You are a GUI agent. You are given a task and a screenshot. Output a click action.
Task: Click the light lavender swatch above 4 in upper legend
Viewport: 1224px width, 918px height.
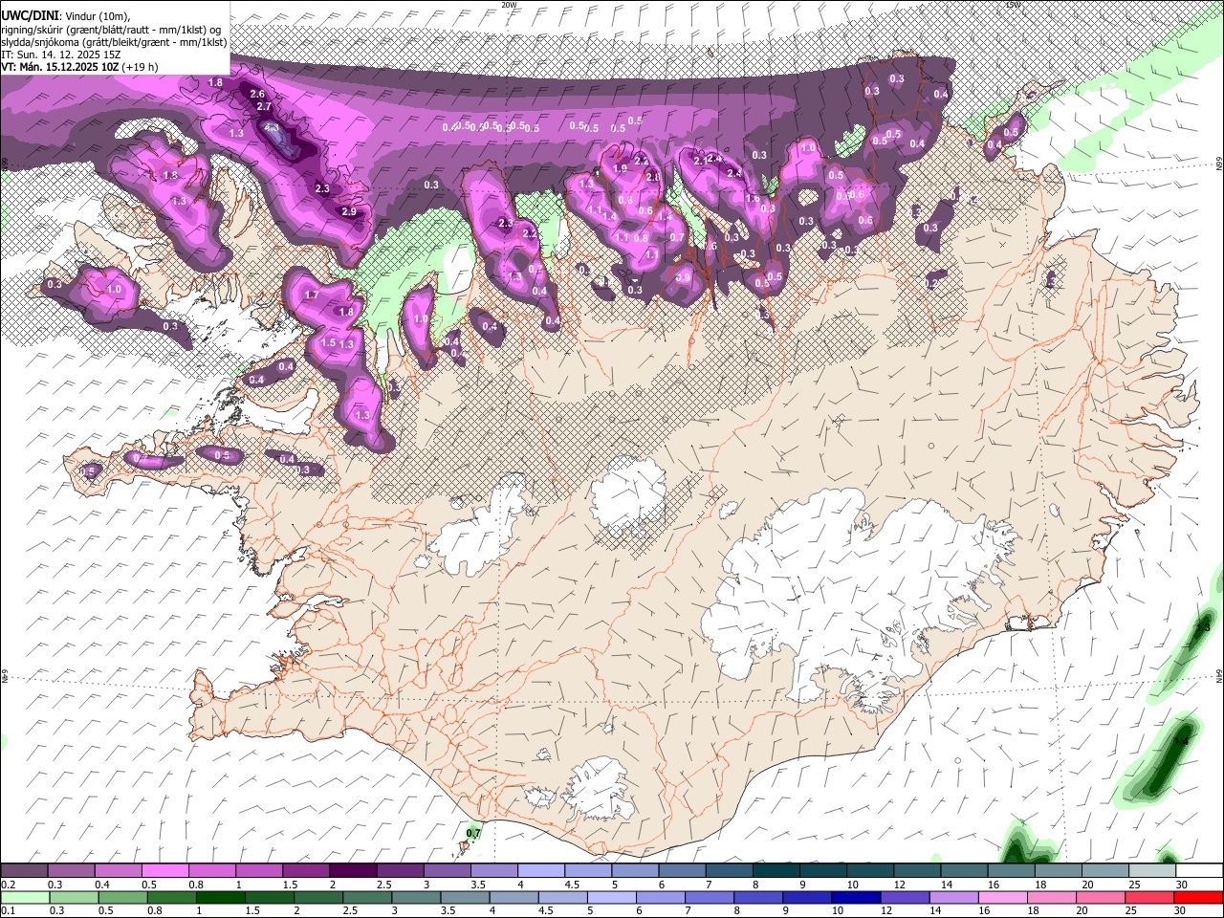click(541, 869)
